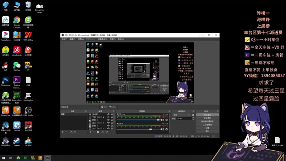Open OBS 设置 settings button
This screenshot has width=286, height=161.
point(207,128)
